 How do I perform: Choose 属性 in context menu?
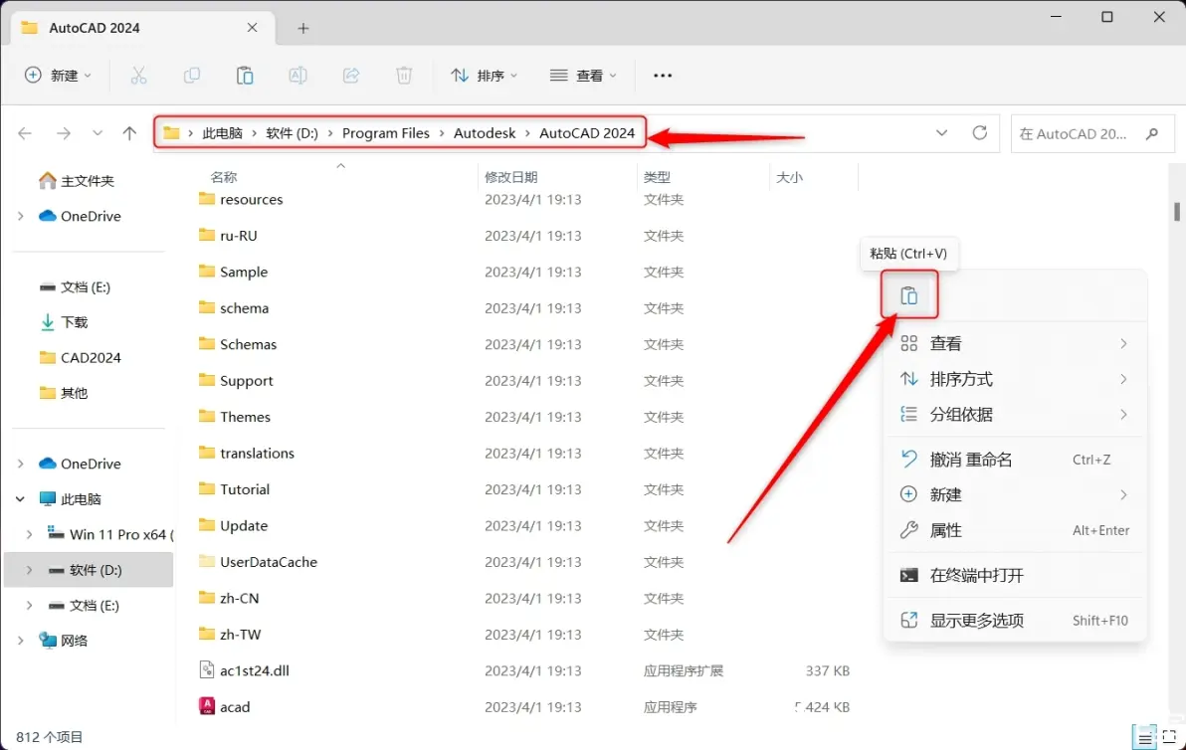click(x=1014, y=531)
